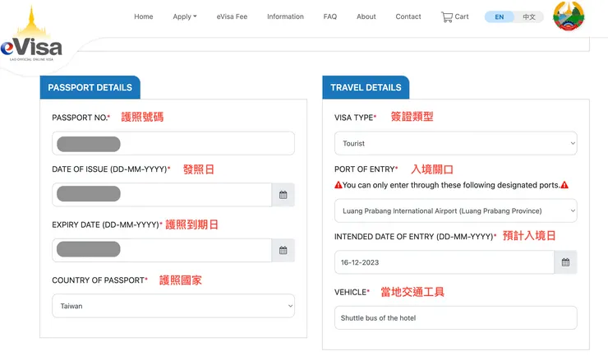The height and width of the screenshot is (356, 608).
Task: Switch language to EN
Action: pyautogui.click(x=500, y=16)
